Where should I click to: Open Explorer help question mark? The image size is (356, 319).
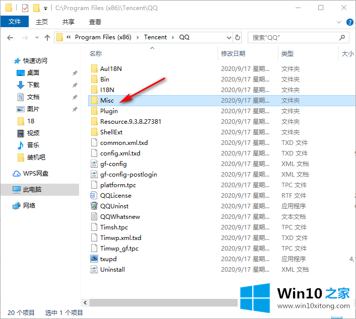[x=349, y=22]
